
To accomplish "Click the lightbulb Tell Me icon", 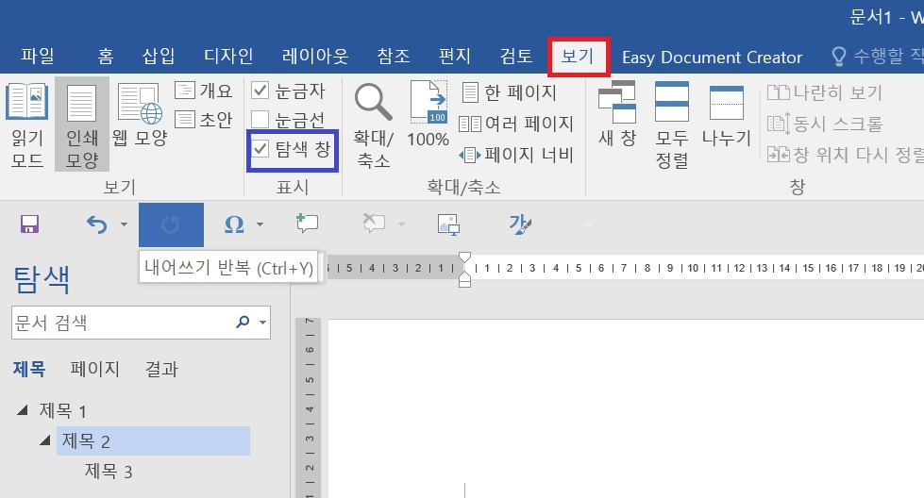I will [x=838, y=58].
